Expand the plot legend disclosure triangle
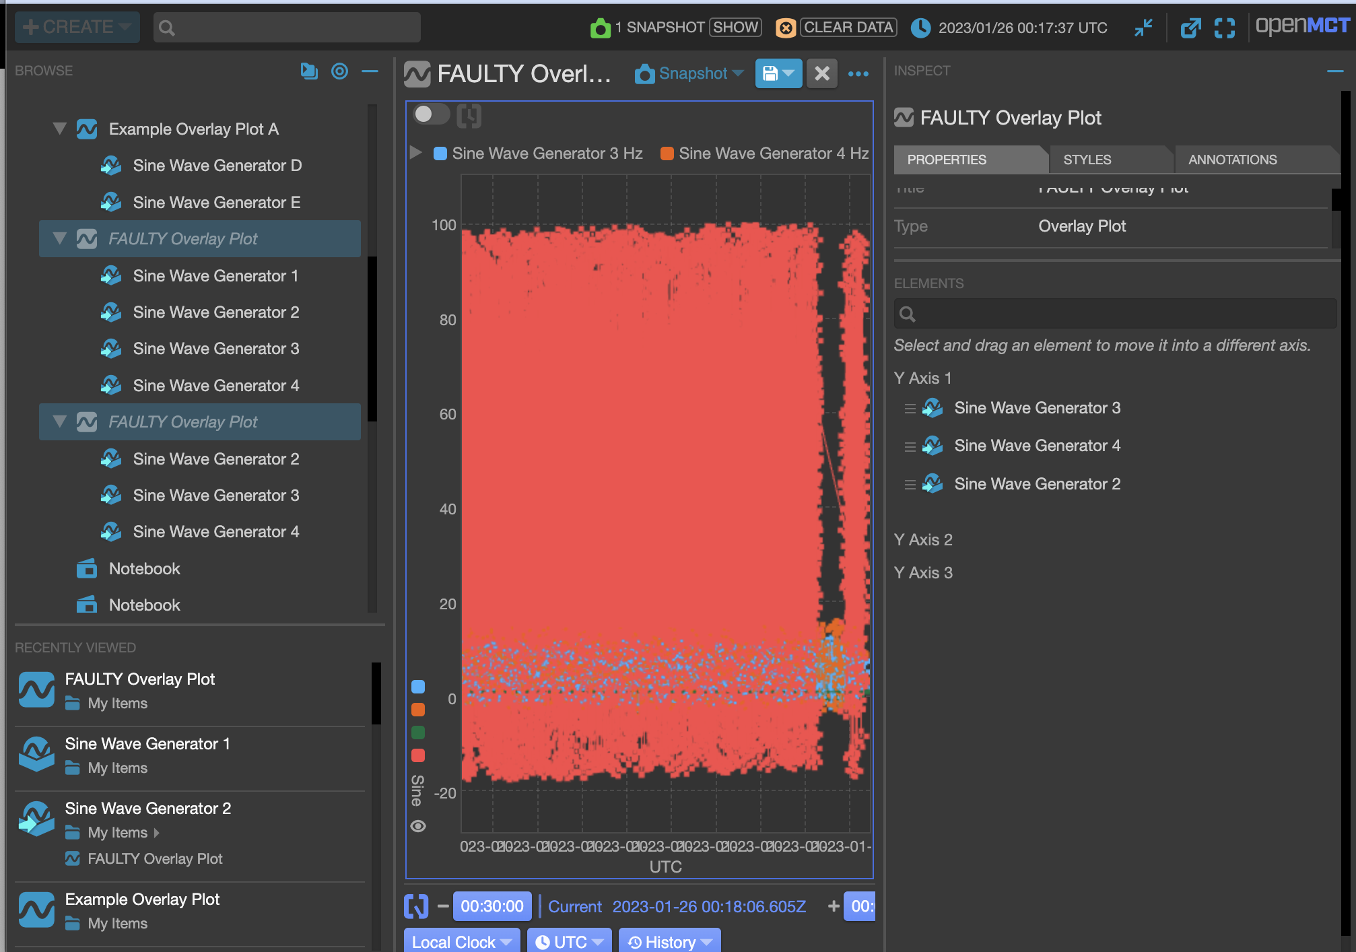Image resolution: width=1356 pixels, height=952 pixels. point(416,153)
